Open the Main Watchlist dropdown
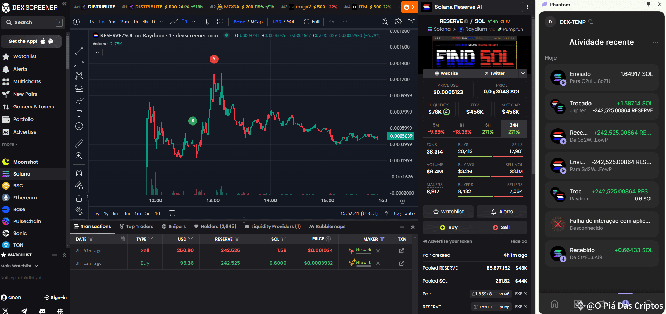666x314 pixels. pyautogui.click(x=20, y=266)
